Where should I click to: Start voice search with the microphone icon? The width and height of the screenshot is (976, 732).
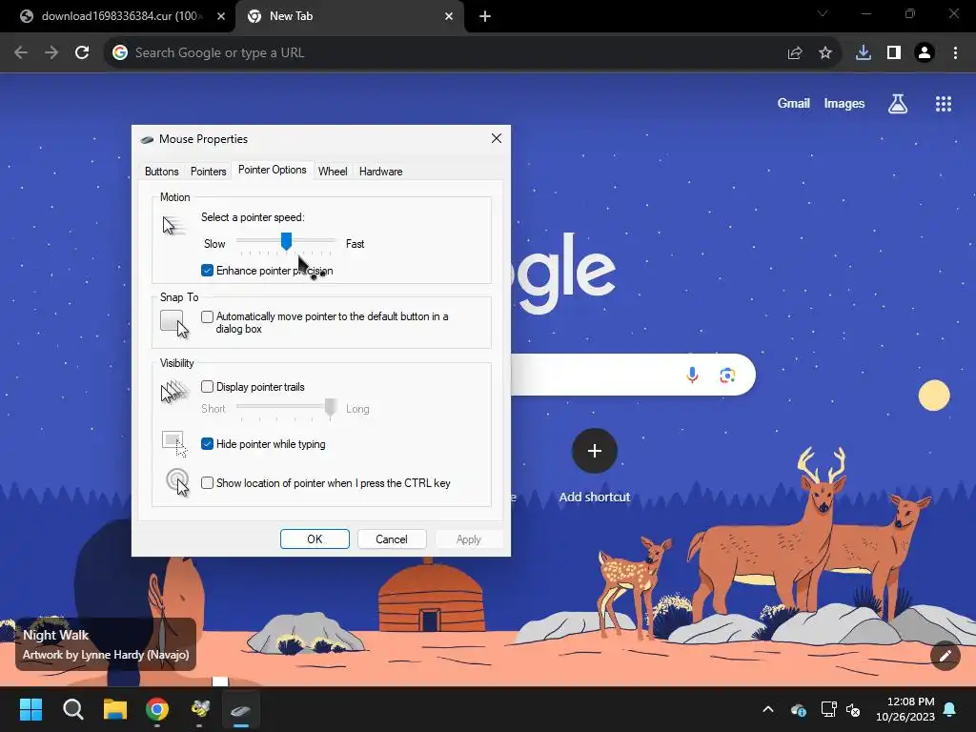tap(692, 375)
